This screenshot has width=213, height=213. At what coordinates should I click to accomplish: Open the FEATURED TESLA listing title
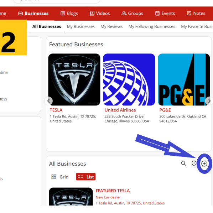(113, 191)
